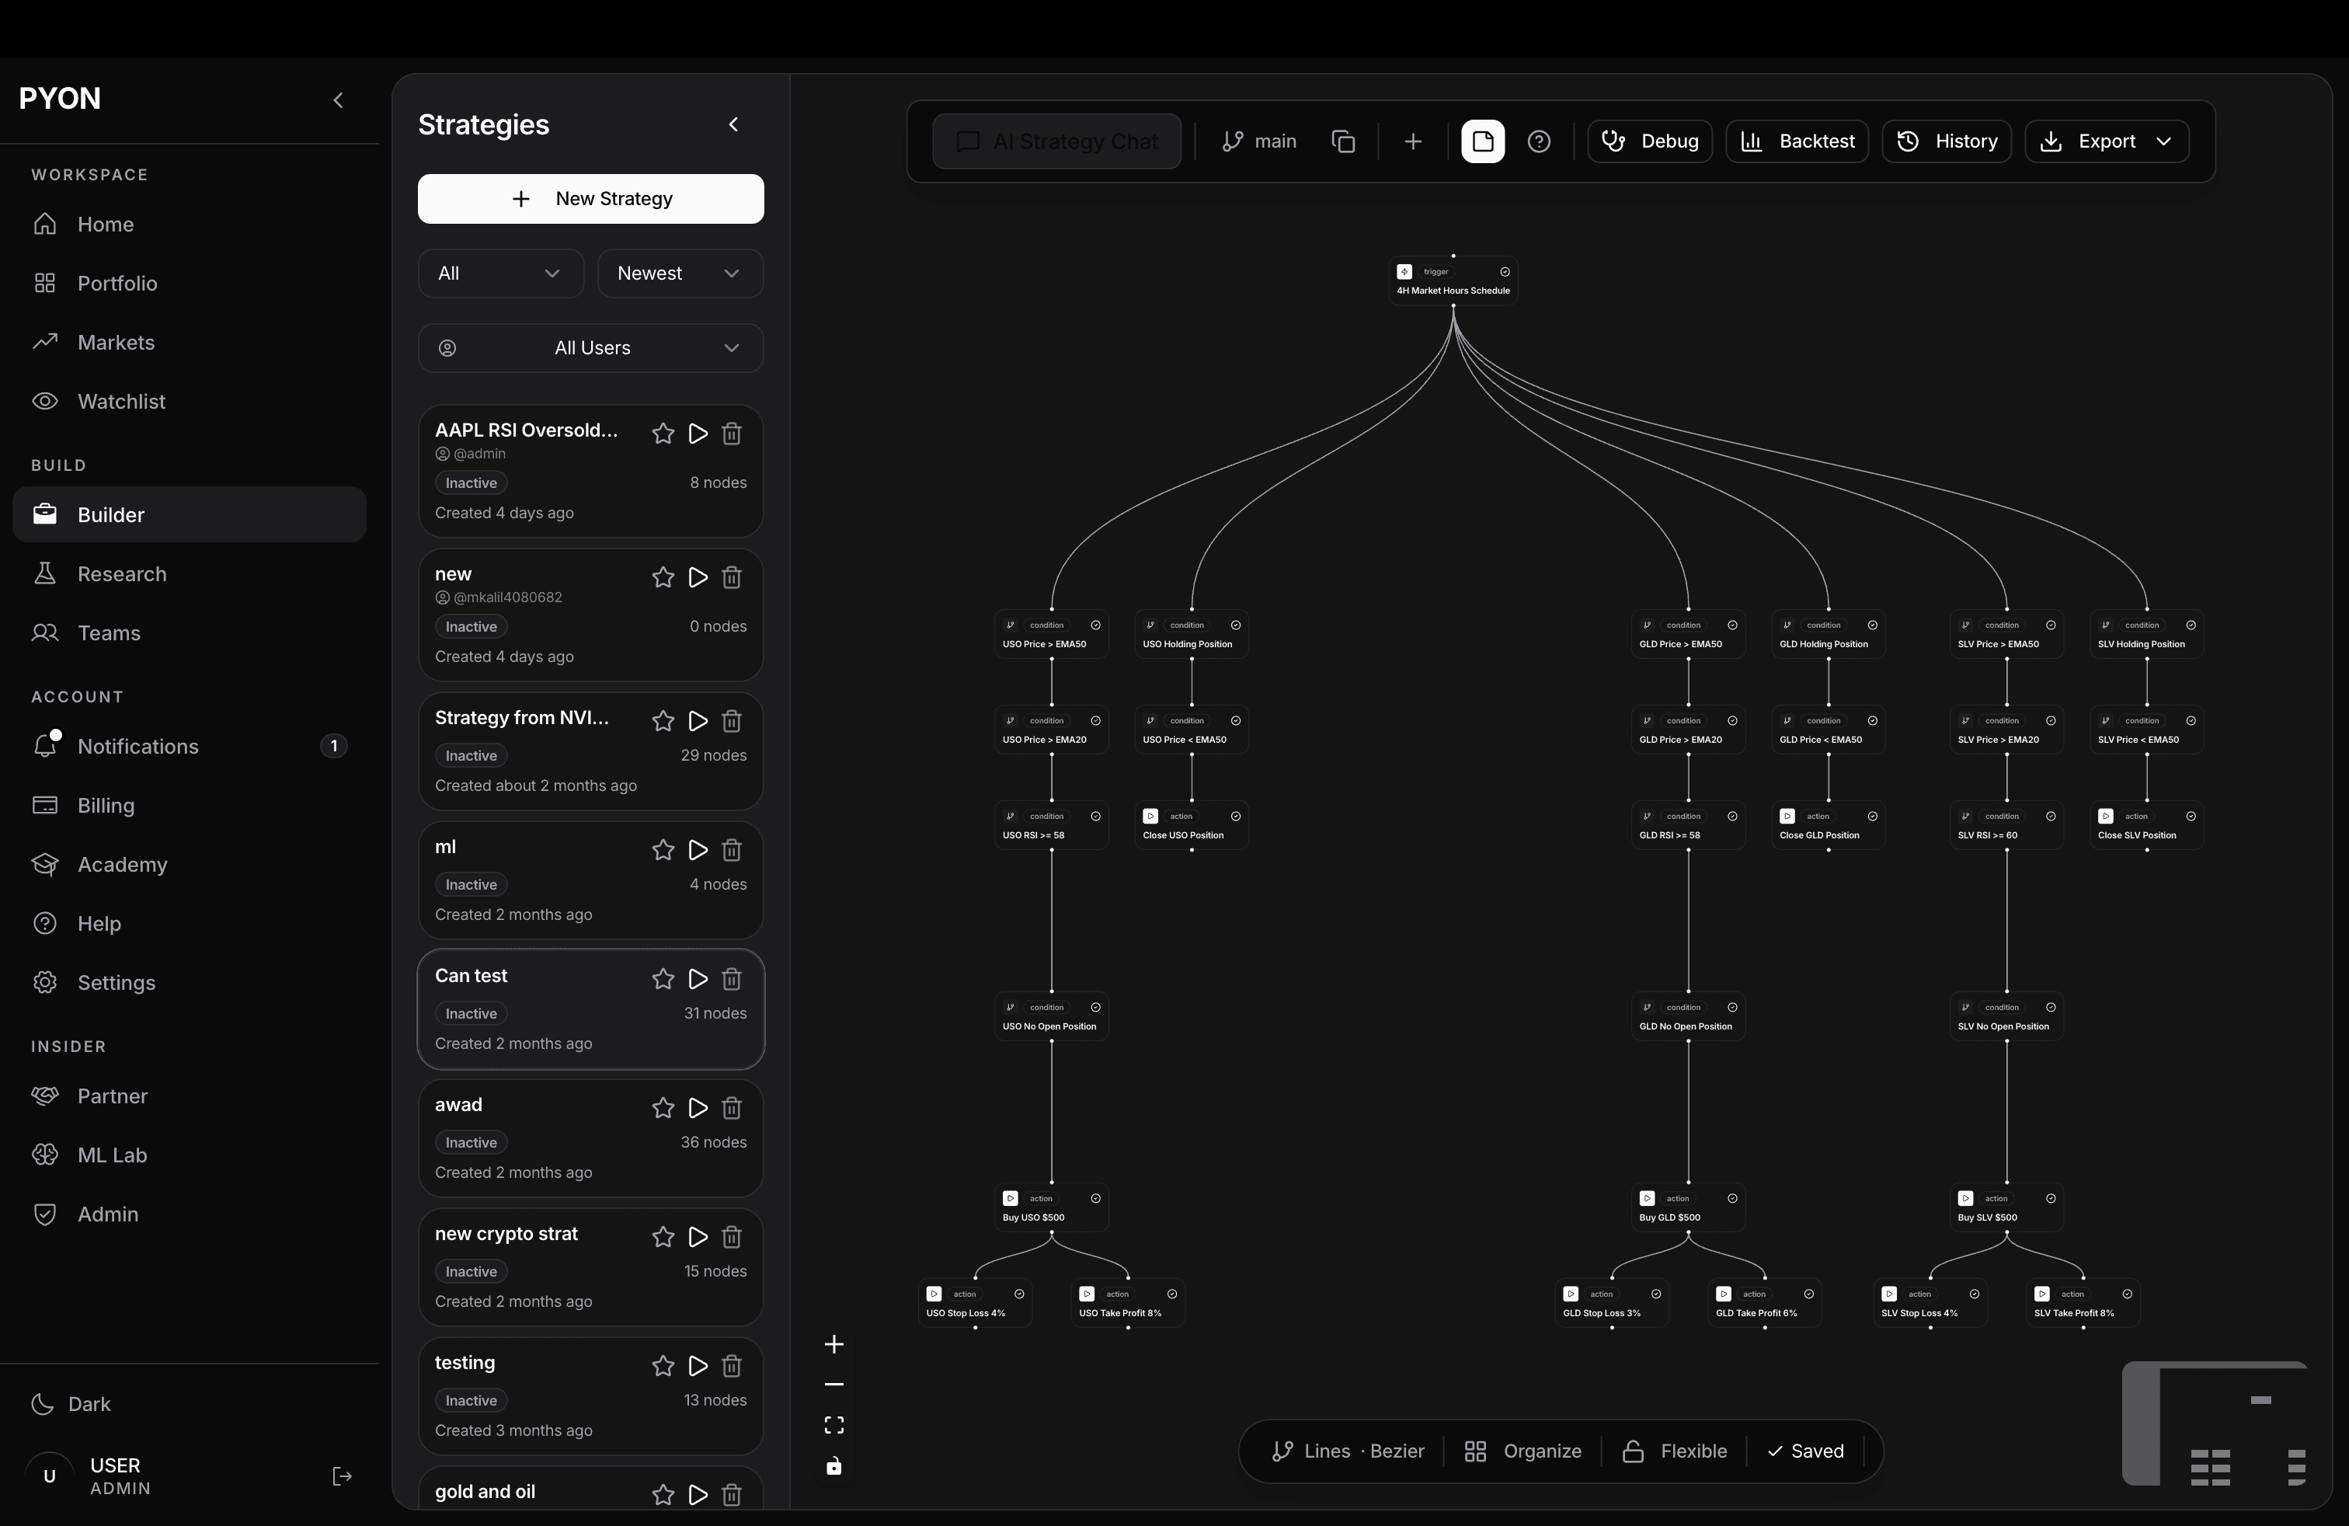Toggle Flexible layout lock
This screenshot has width=2349, height=1526.
tap(1675, 1451)
